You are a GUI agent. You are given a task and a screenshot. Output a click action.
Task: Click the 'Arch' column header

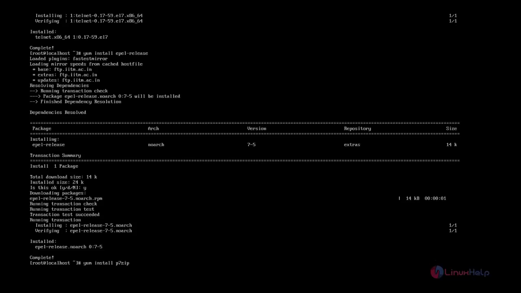(153, 129)
